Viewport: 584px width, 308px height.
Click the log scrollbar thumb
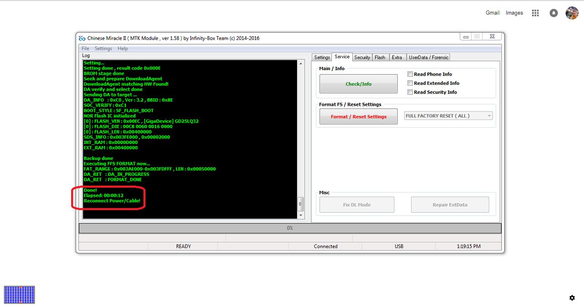pyautogui.click(x=300, y=204)
